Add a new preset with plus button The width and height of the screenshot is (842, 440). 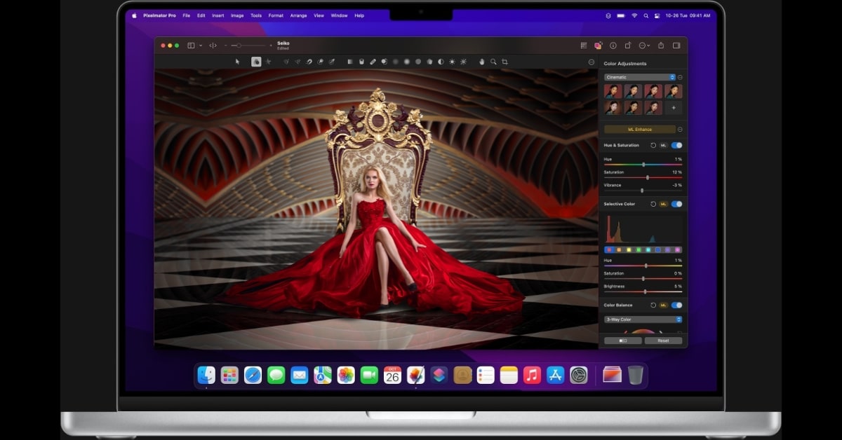(x=674, y=107)
